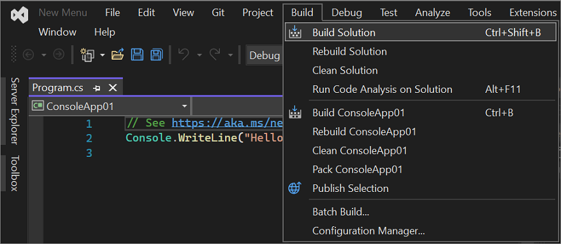Click the Publish Selection globe icon
This screenshot has height=244, width=561.
tap(295, 188)
